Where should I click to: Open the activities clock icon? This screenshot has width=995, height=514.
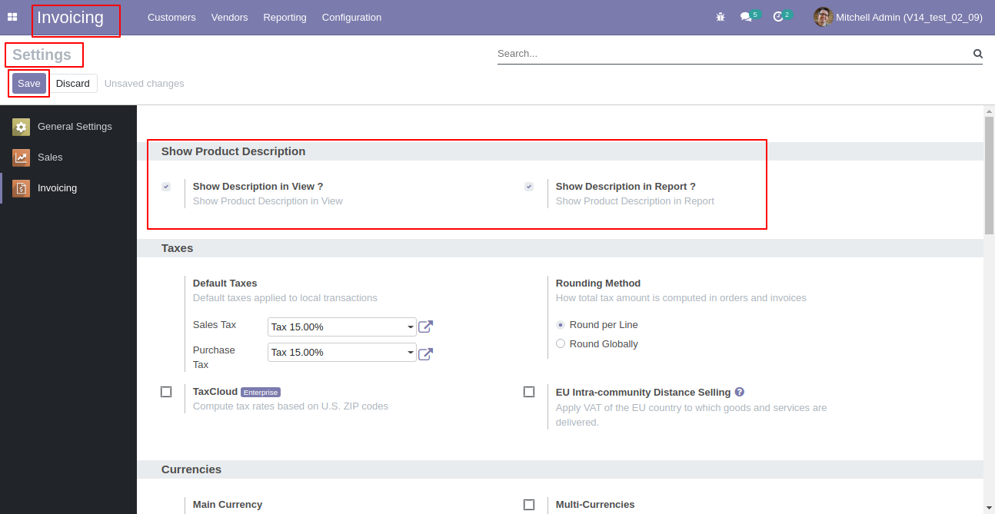tap(778, 17)
